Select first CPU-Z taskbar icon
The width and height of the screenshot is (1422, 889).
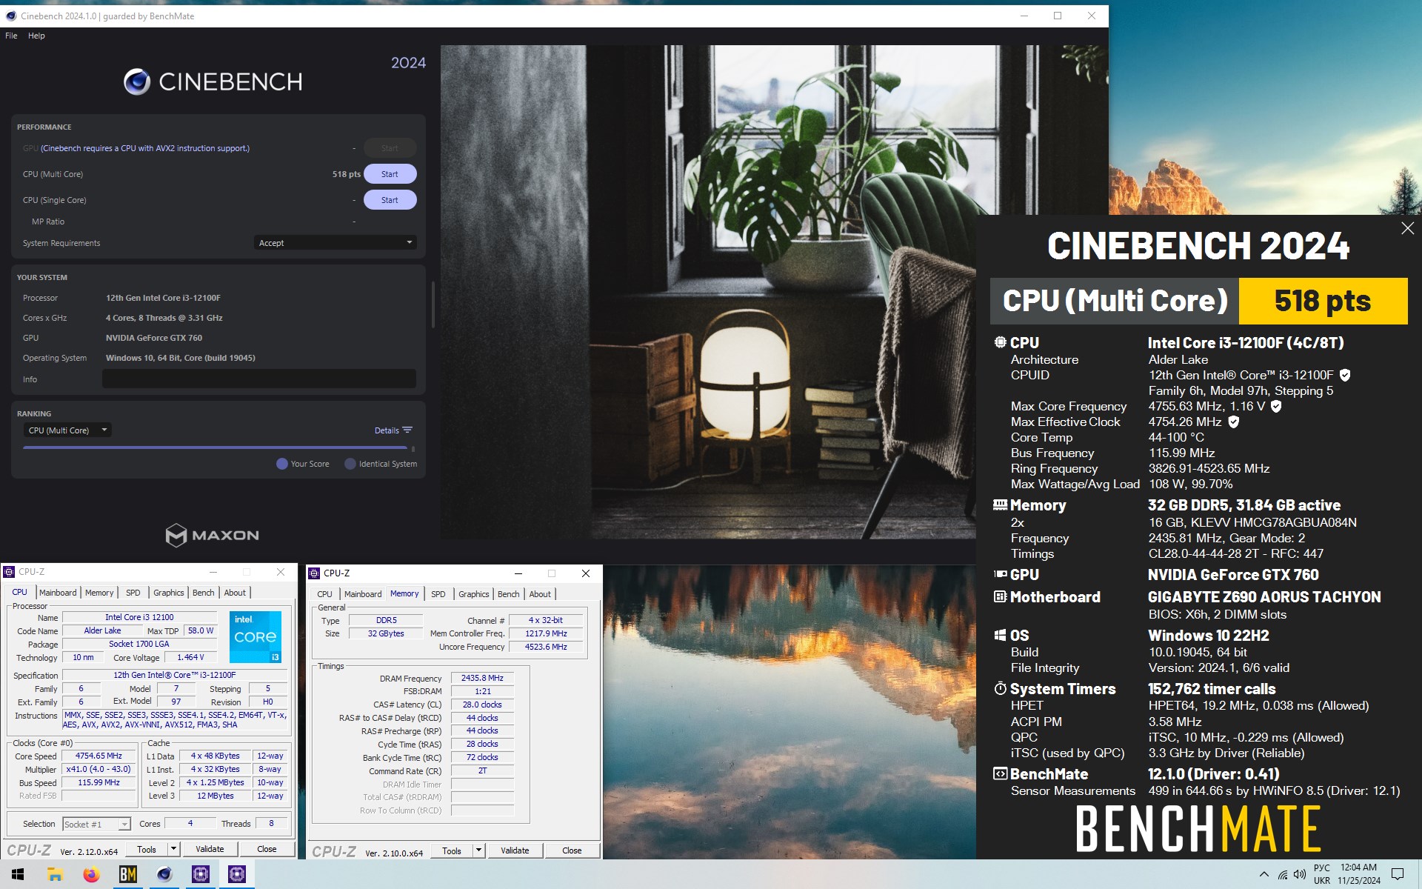(200, 875)
